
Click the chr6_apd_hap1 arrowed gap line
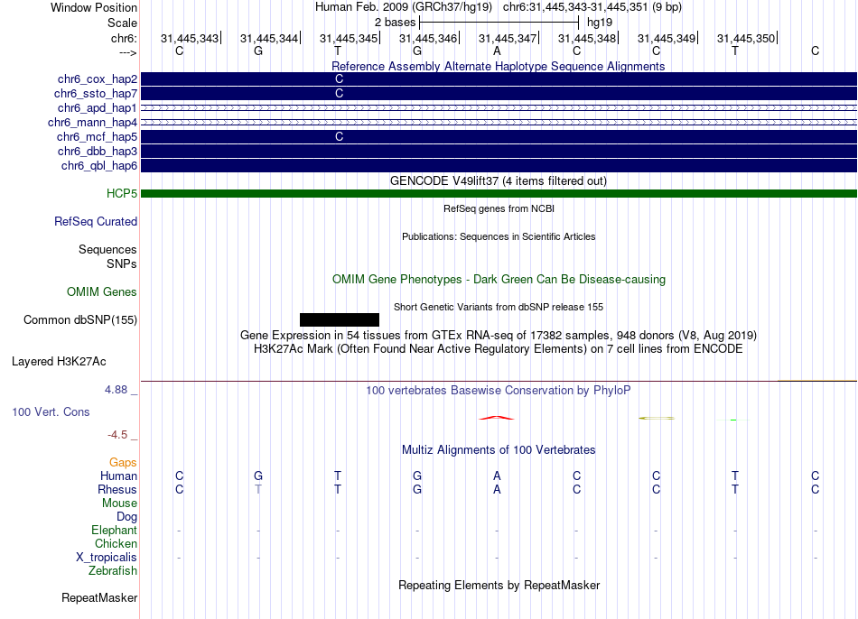pyautogui.click(x=499, y=107)
